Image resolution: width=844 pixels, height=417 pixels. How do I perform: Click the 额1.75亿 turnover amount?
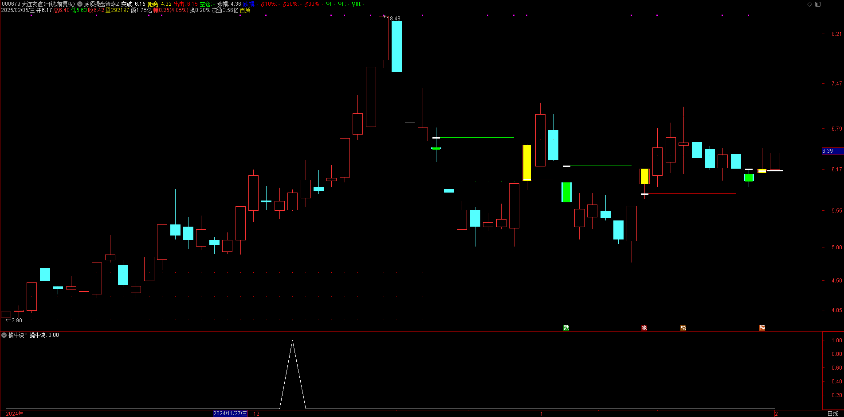pos(141,10)
